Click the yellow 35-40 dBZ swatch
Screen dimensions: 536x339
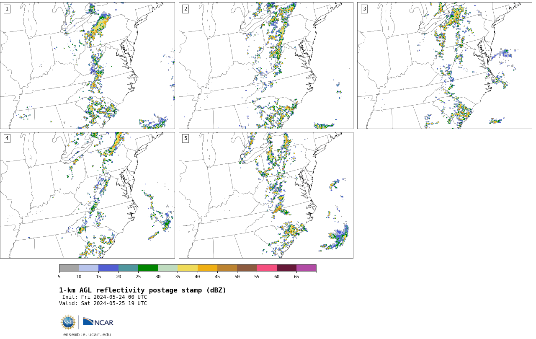click(x=188, y=268)
